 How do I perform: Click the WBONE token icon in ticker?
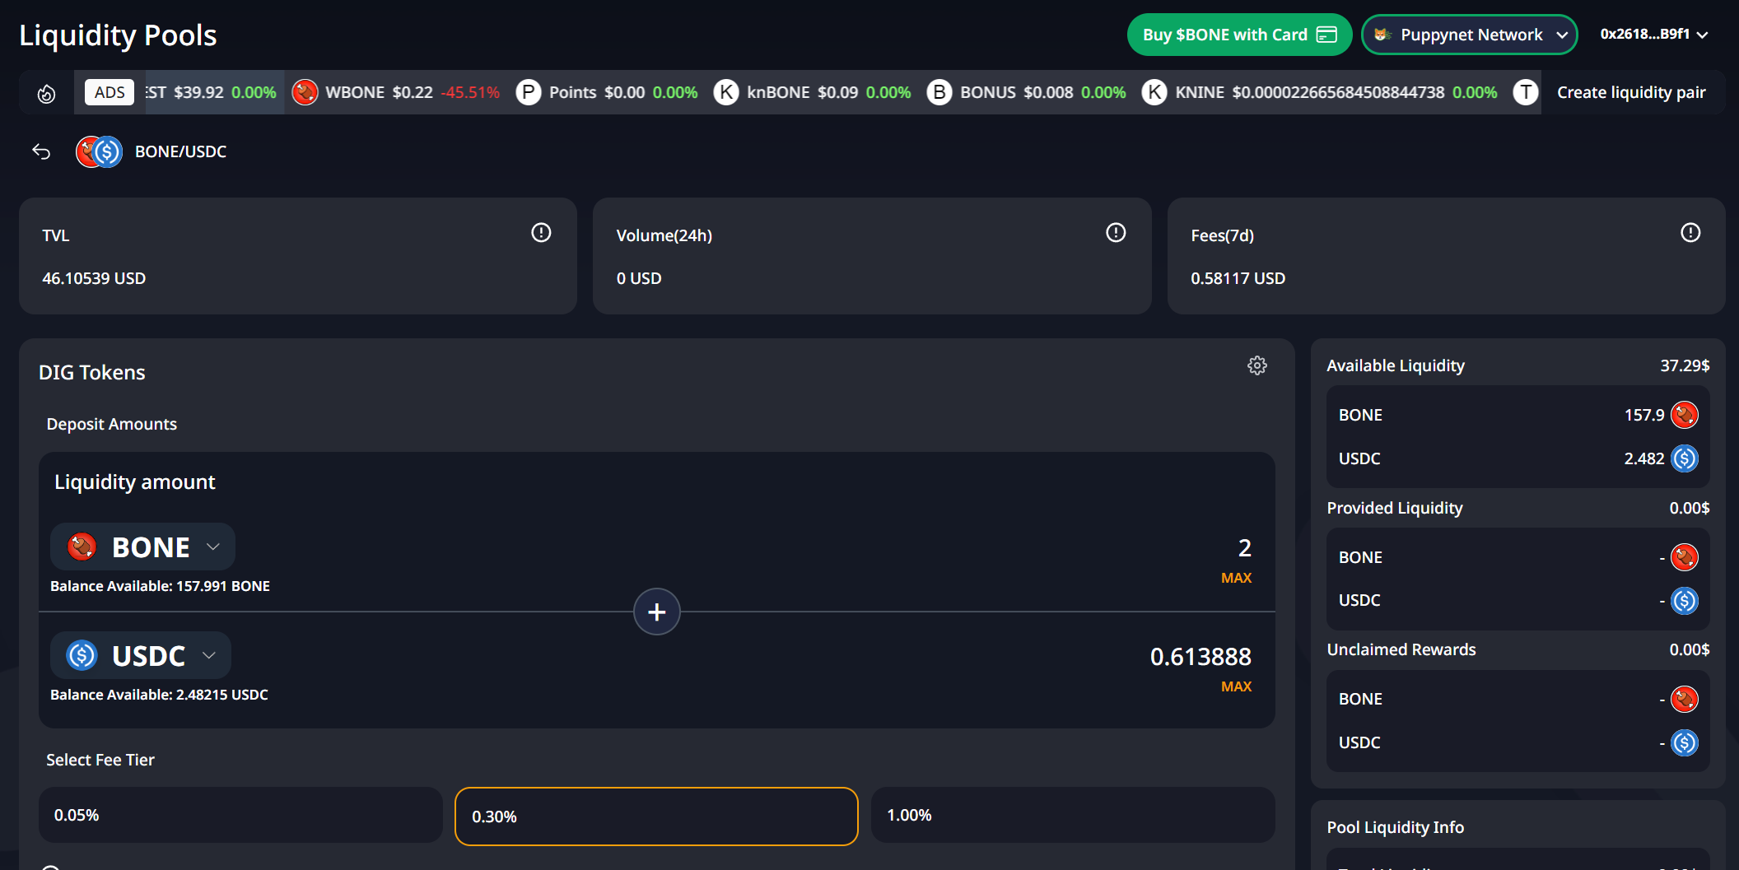pos(305,92)
